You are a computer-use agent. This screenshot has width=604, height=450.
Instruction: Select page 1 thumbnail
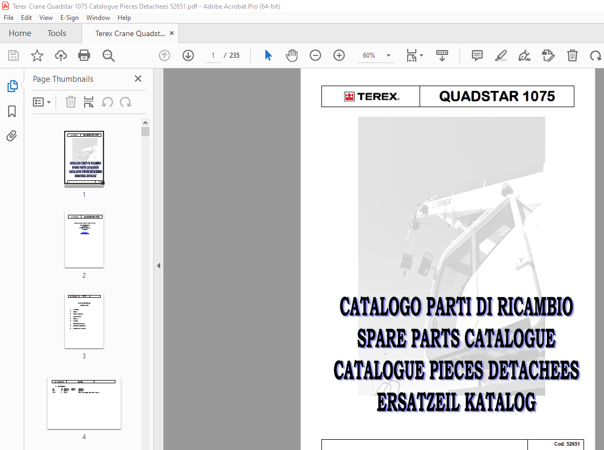pyautogui.click(x=84, y=158)
